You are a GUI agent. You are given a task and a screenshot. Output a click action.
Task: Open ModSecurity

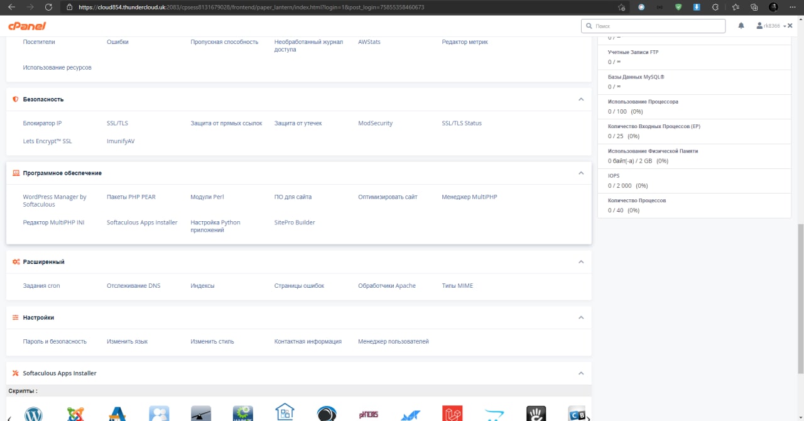[x=375, y=123]
